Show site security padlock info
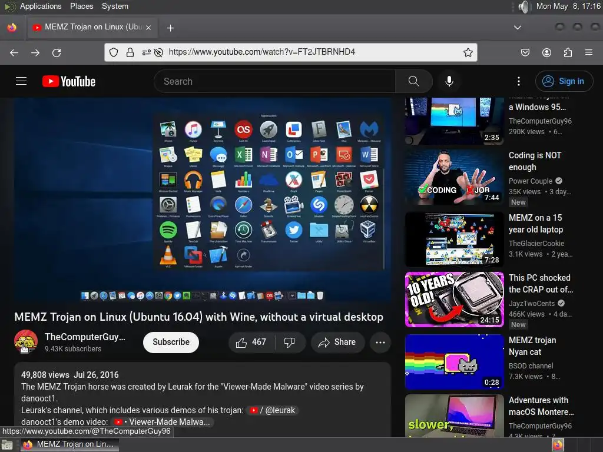Image resolution: width=603 pixels, height=452 pixels. [x=130, y=52]
